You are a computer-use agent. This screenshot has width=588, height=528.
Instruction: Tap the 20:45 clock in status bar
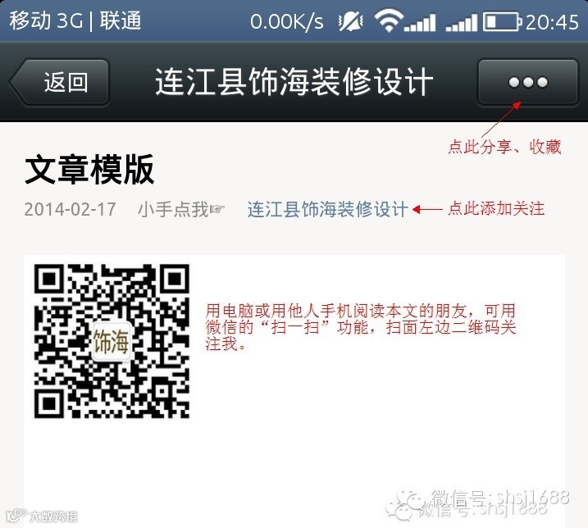click(552, 22)
